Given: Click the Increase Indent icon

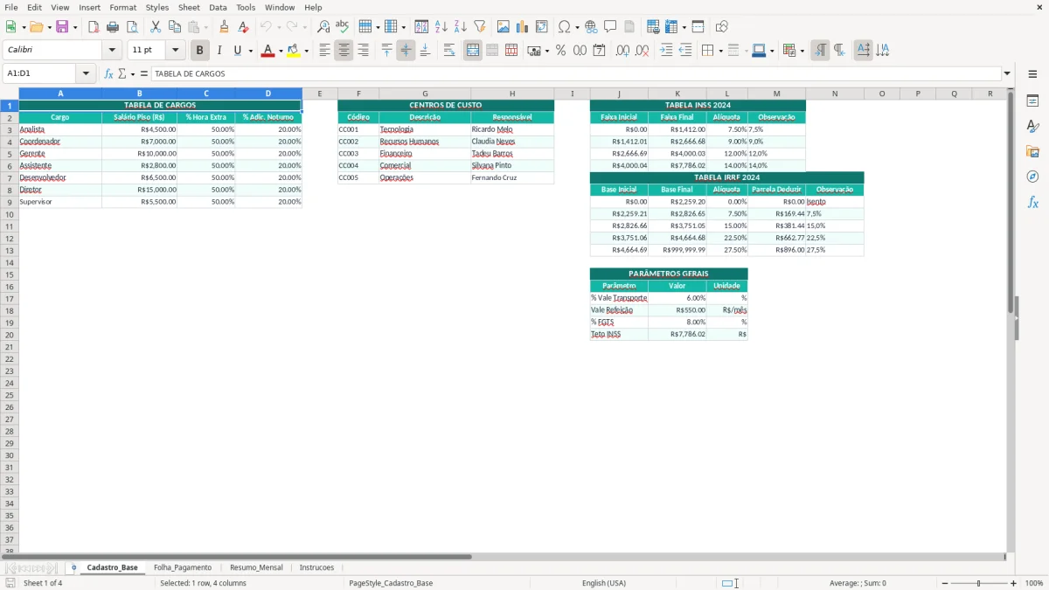Looking at the screenshot, I should [x=666, y=51].
